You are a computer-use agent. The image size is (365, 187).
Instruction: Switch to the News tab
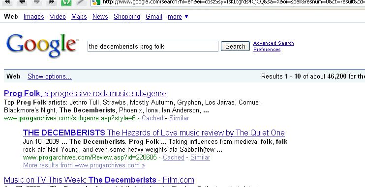100,17
